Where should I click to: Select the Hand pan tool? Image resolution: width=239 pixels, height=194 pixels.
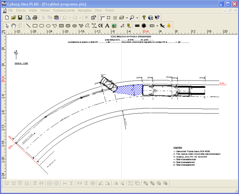(14, 26)
